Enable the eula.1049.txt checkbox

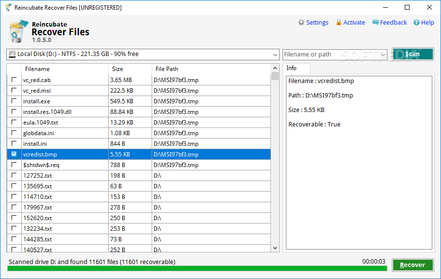click(14, 122)
